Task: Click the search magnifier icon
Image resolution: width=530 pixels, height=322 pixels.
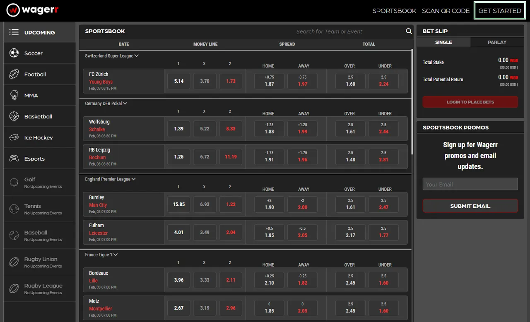Action: coord(409,31)
